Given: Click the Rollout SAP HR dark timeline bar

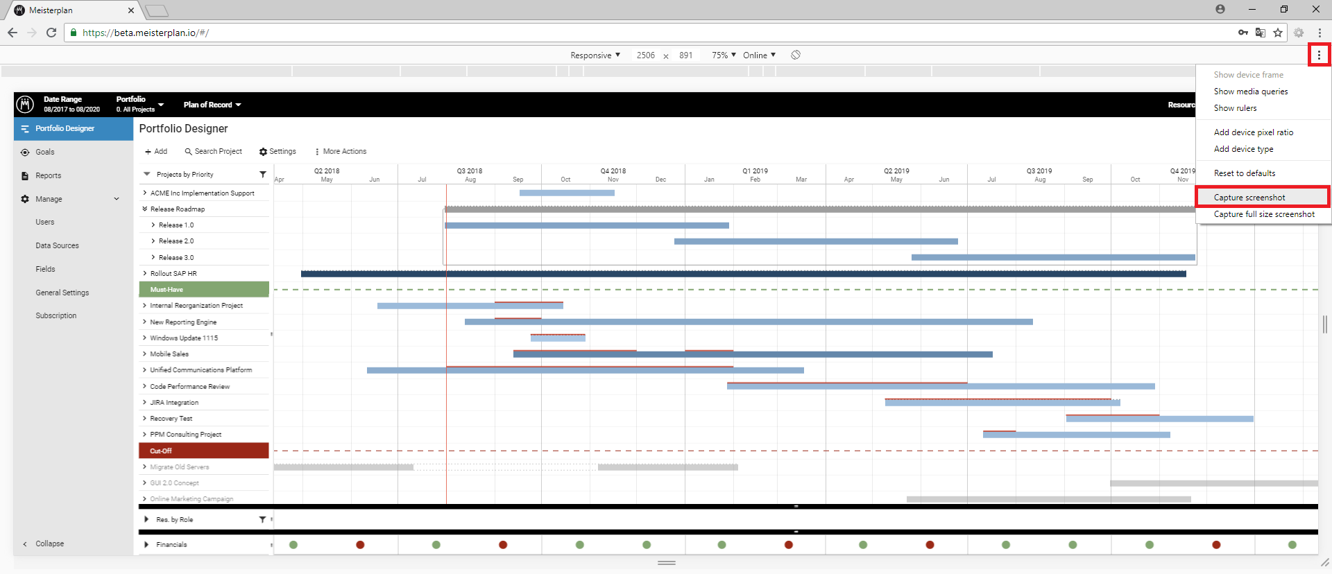Looking at the screenshot, I should coord(743,274).
